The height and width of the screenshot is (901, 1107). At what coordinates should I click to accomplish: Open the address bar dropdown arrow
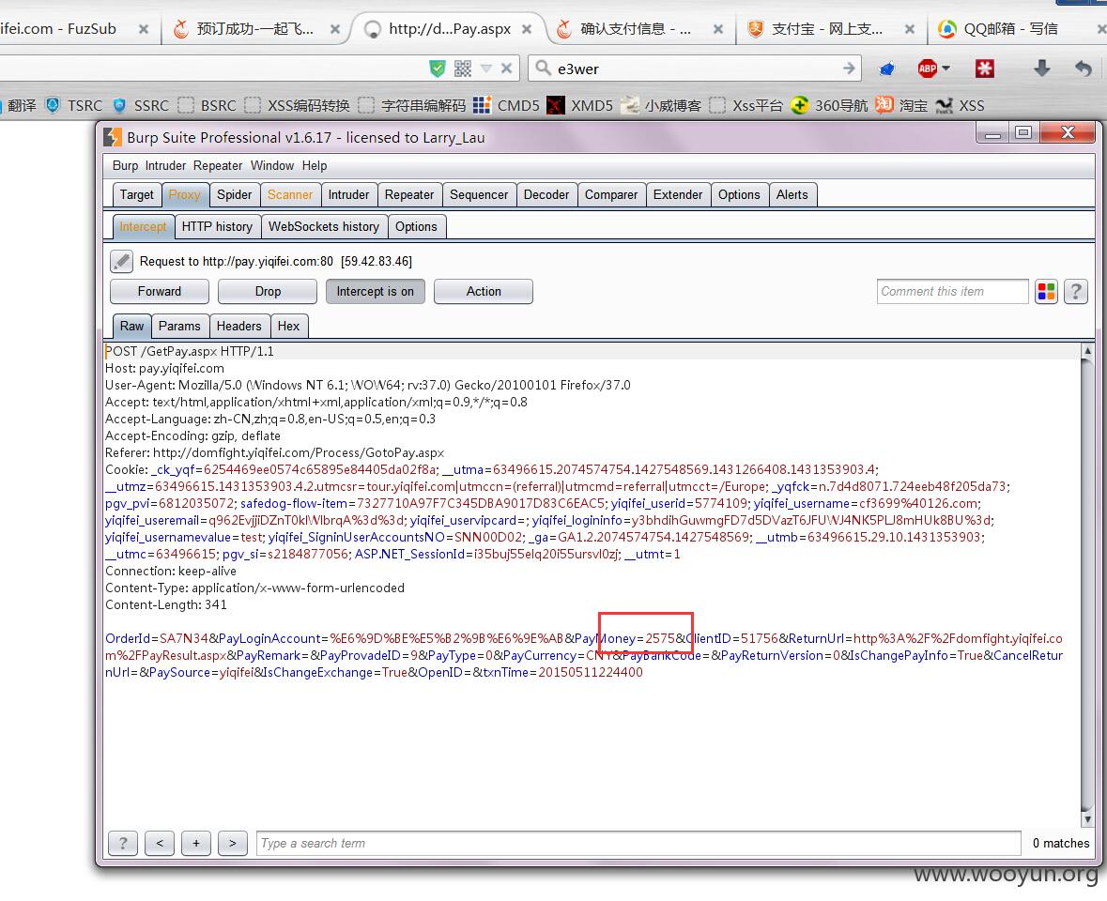point(486,69)
